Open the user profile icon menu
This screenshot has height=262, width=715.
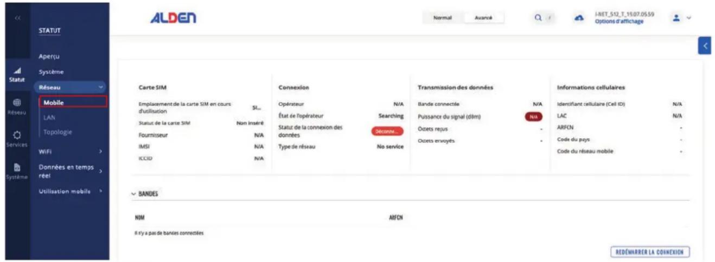(x=676, y=18)
